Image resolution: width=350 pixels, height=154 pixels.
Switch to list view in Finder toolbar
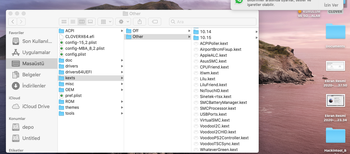tap(73, 22)
